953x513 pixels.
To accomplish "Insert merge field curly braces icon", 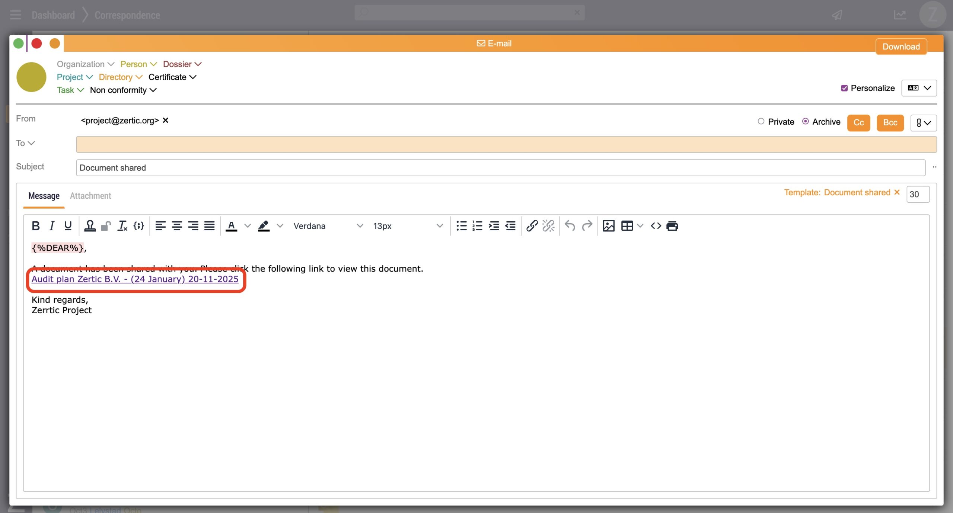I will coord(138,226).
